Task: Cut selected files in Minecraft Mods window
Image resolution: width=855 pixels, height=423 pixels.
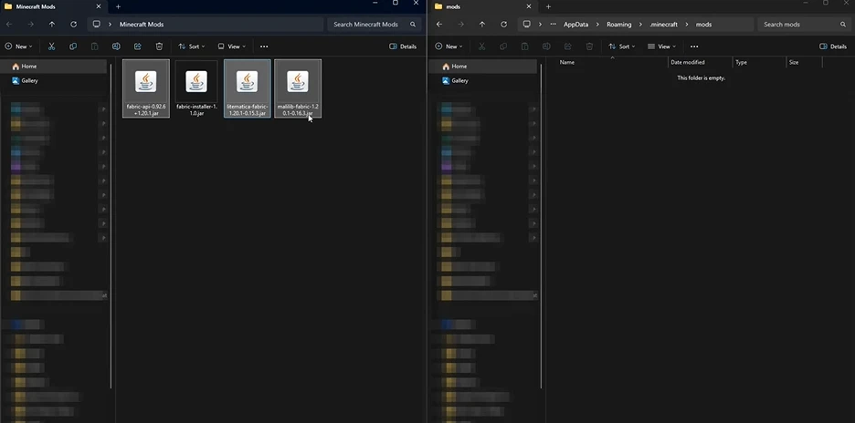Action: [51, 46]
